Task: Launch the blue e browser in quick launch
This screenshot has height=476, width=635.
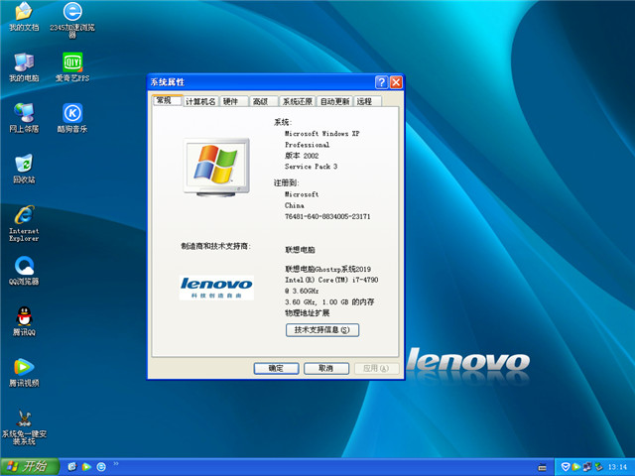Action: 101,467
